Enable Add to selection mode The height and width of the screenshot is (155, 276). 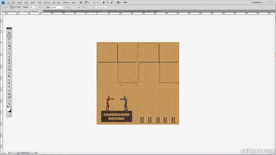(x=14, y=7)
